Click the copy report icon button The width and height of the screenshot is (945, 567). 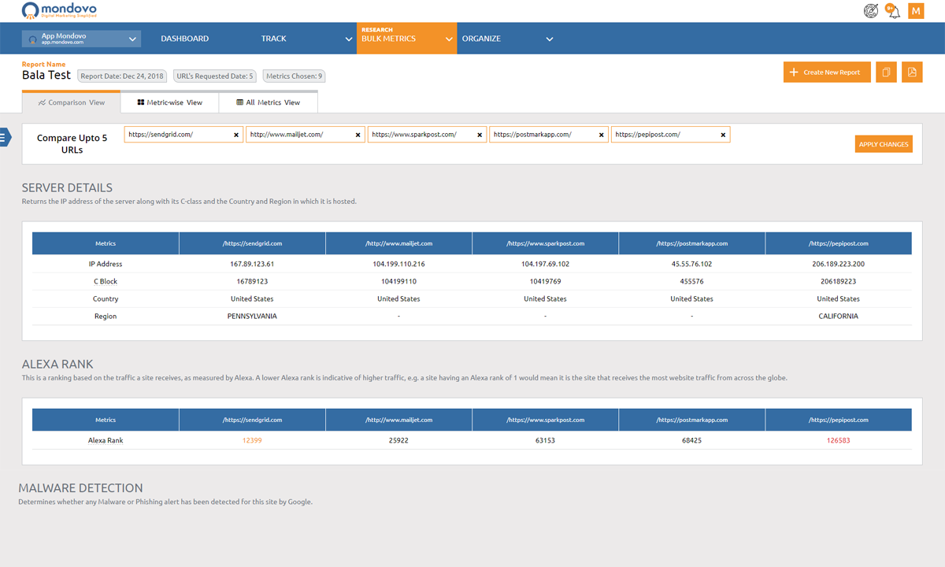[886, 72]
